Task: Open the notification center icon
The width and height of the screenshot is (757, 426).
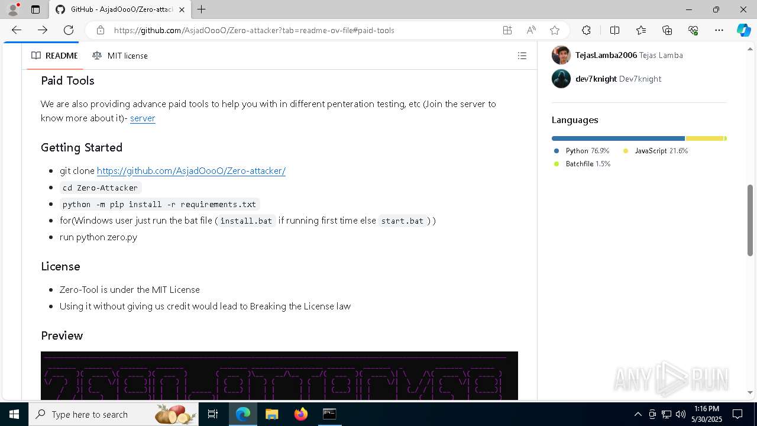Action: pos(737,414)
